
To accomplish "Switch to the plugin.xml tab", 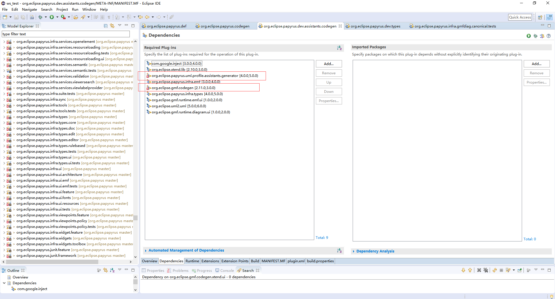I will [296, 261].
